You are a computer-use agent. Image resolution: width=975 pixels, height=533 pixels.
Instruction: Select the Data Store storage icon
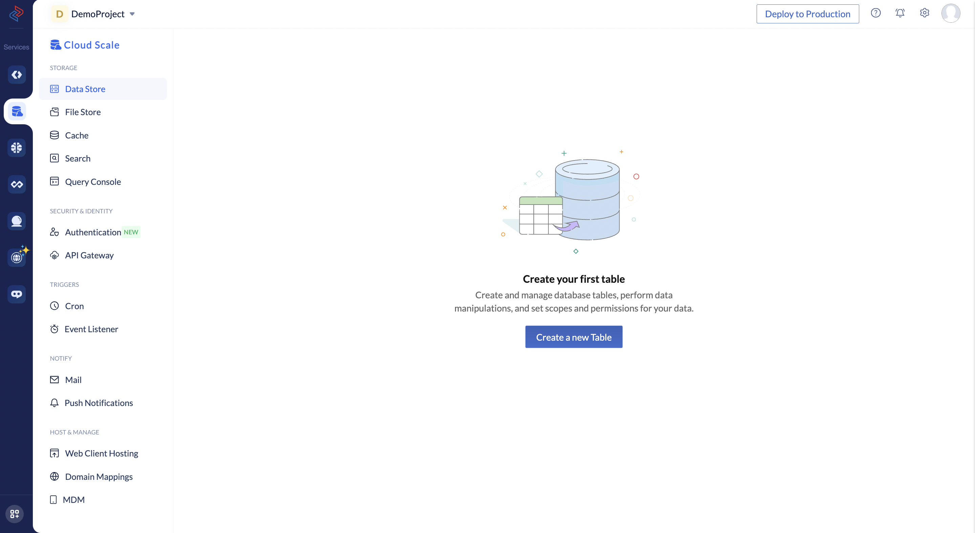(55, 89)
